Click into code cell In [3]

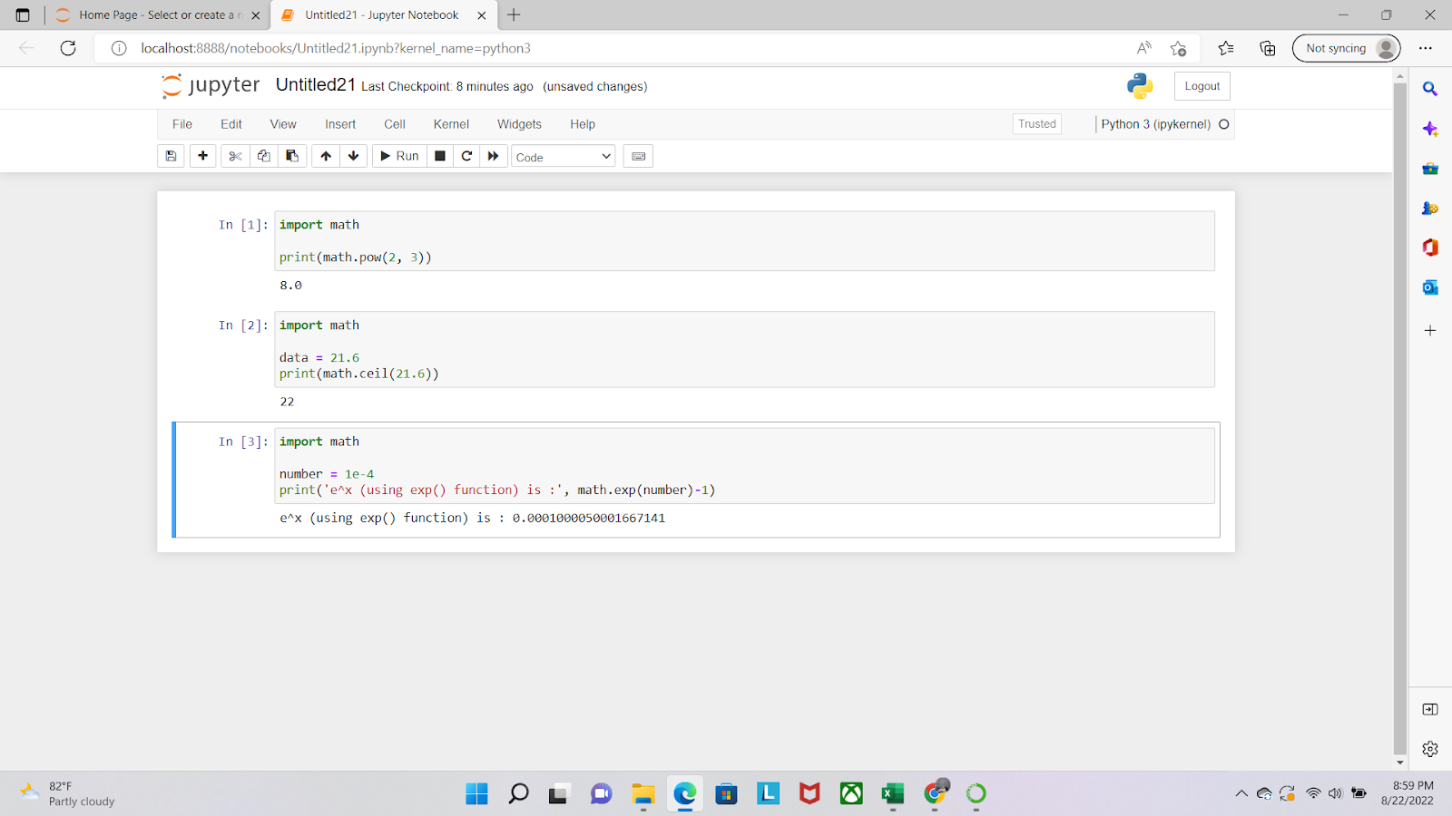point(744,466)
